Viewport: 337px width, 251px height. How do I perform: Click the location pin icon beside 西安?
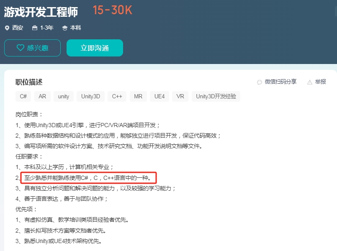point(7,28)
